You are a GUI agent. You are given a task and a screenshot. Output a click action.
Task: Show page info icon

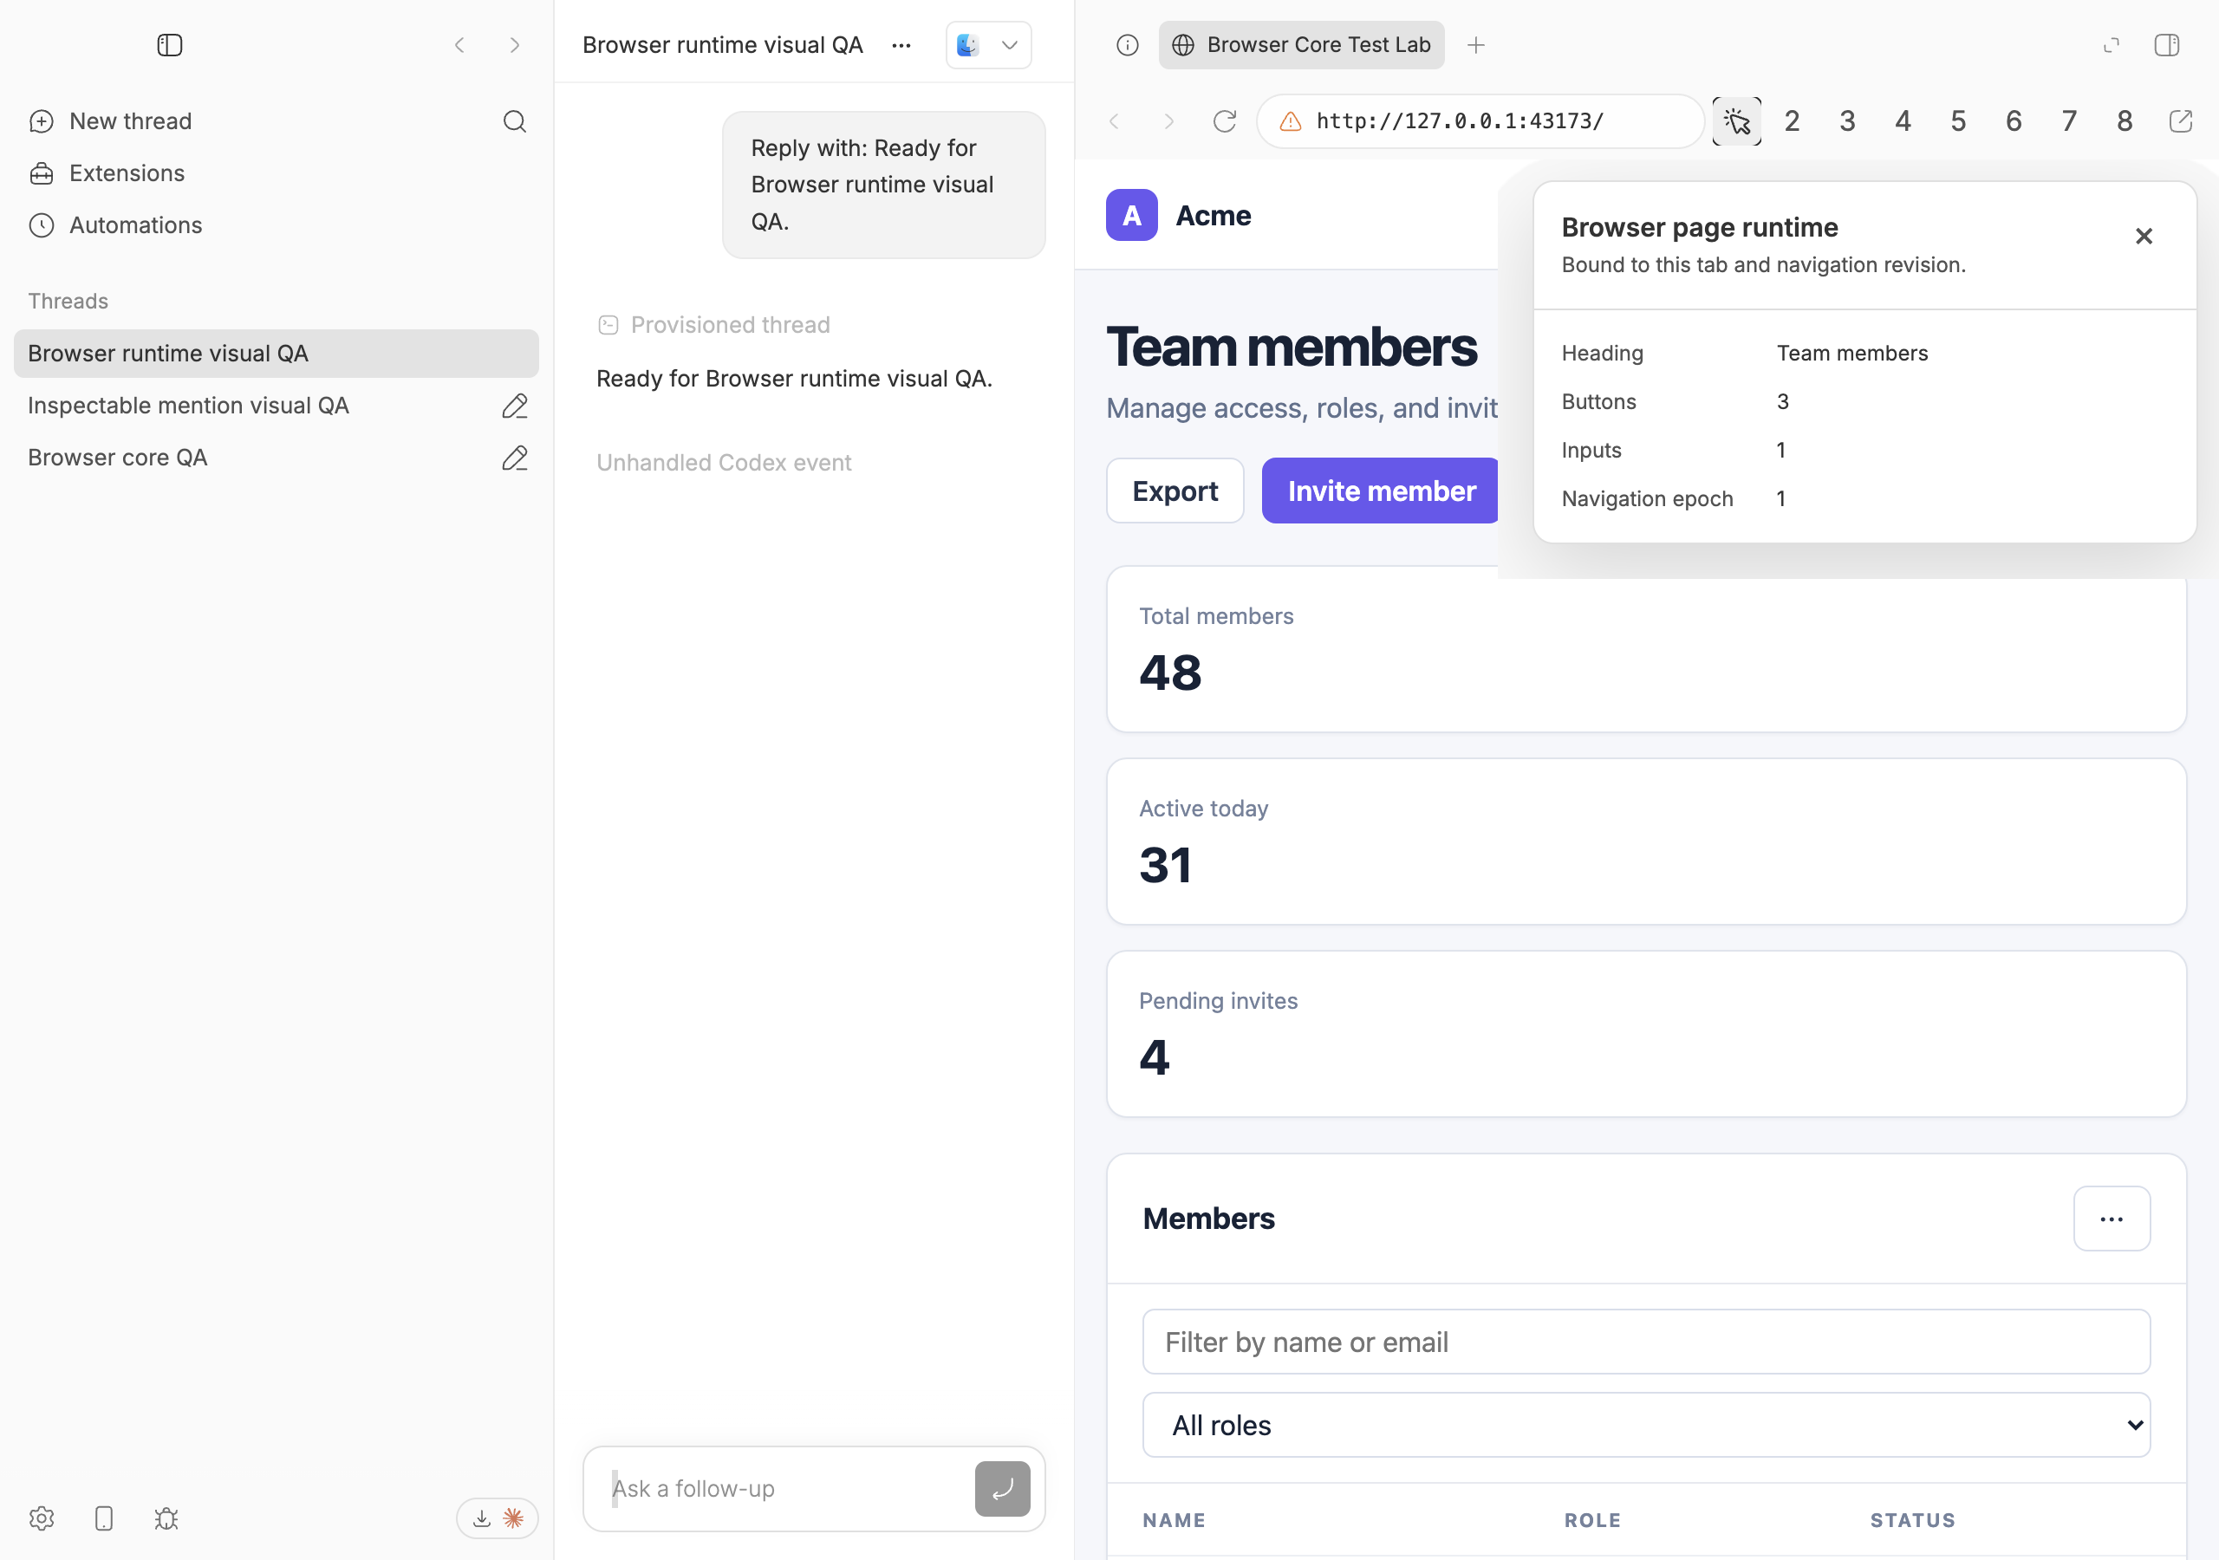[x=1127, y=44]
